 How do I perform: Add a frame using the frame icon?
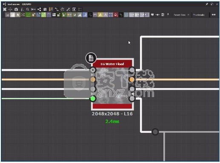click(163, 14)
